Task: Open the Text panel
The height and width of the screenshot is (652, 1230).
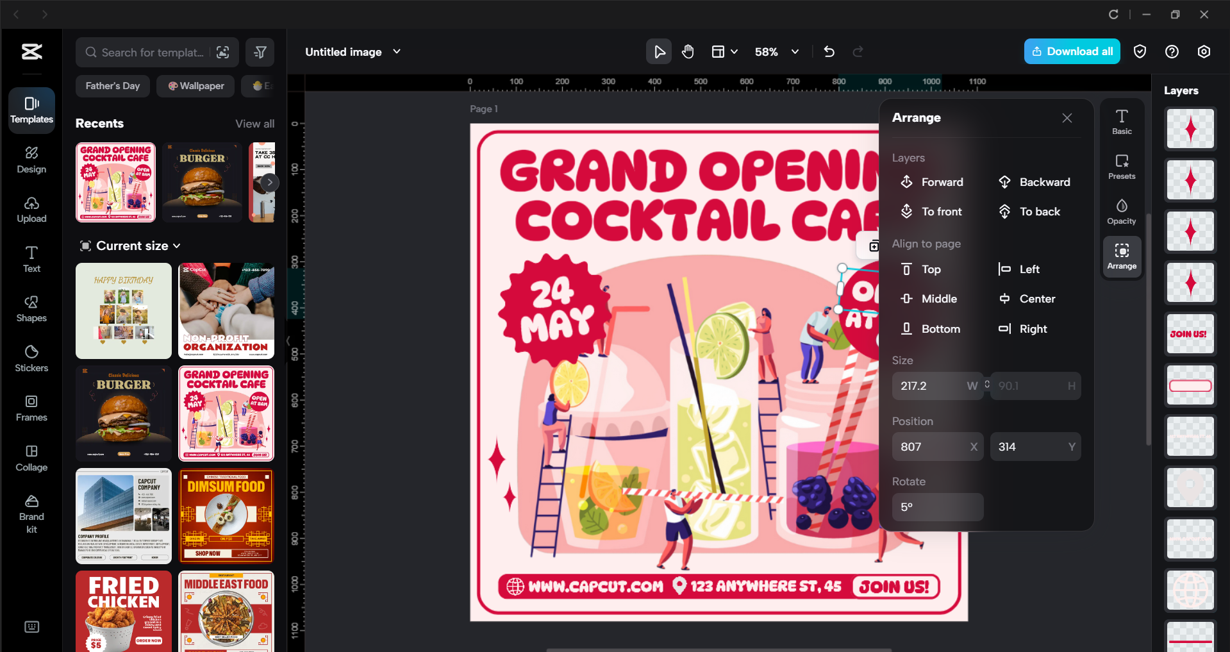Action: tap(31, 258)
